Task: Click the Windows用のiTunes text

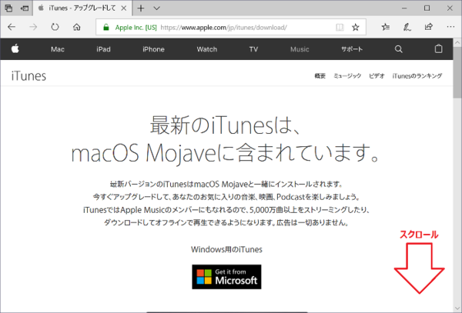Action: pyautogui.click(x=226, y=249)
